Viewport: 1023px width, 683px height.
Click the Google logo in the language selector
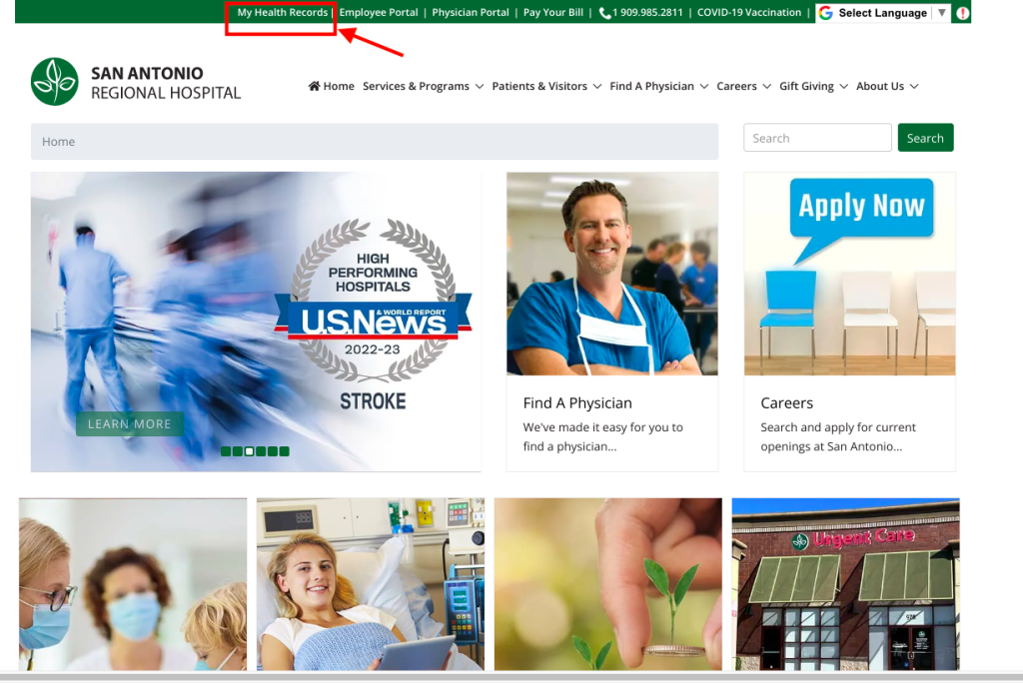826,13
